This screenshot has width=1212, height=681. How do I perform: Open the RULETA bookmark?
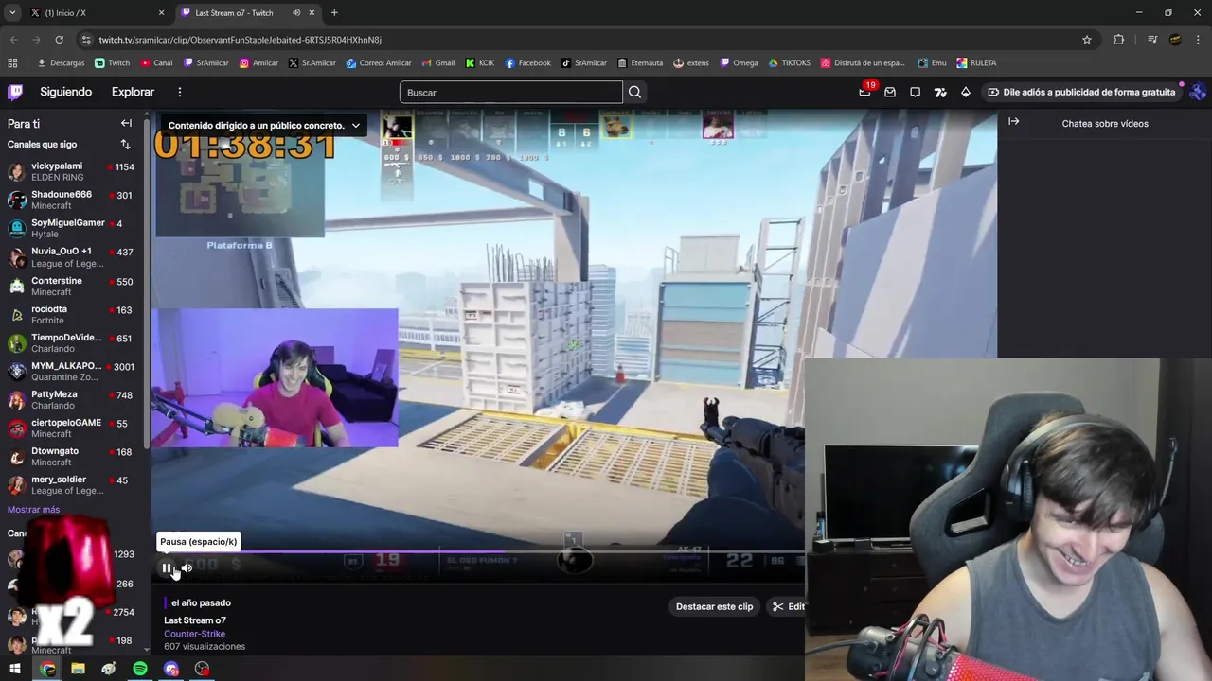(x=976, y=63)
